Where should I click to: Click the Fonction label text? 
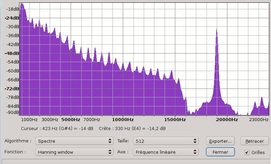tap(15, 152)
